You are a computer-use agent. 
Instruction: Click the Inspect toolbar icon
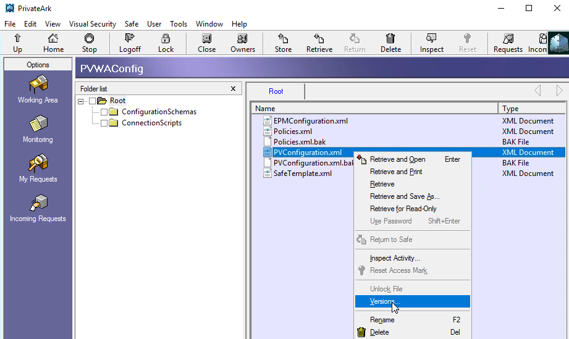431,43
